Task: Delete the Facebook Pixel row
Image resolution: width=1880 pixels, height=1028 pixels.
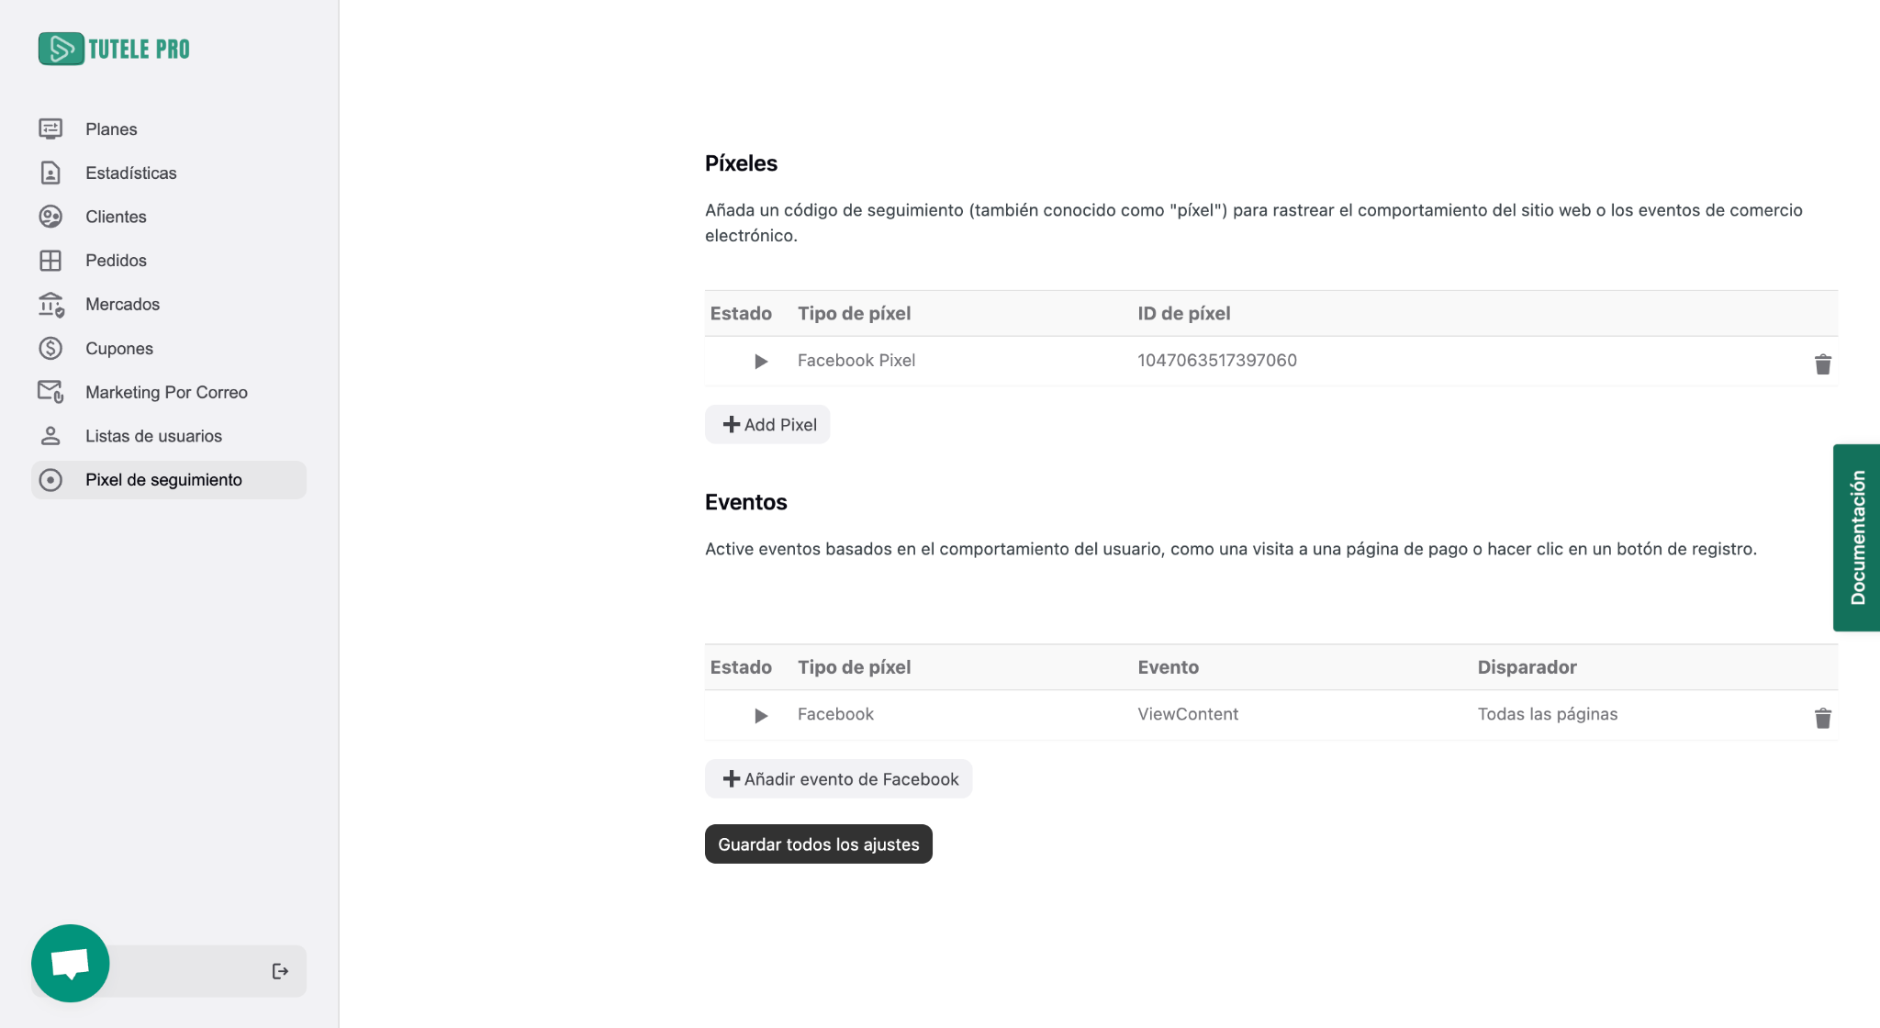Action: click(1822, 364)
